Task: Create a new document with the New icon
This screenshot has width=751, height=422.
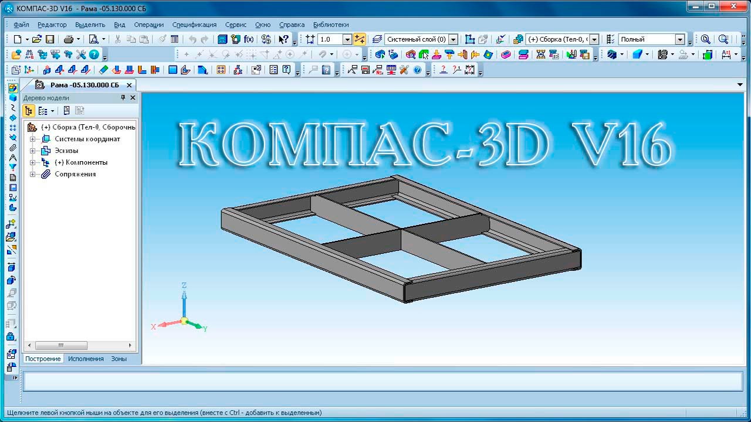Action: [17, 39]
